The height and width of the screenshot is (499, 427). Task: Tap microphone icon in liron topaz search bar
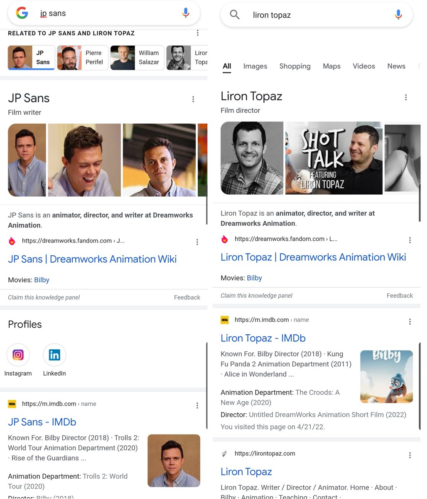398,15
